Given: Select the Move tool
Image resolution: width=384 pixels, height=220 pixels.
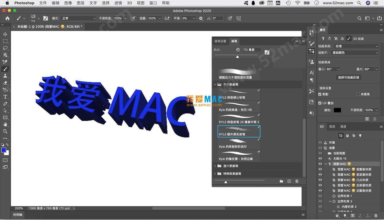Looking at the screenshot, I should point(5,34).
